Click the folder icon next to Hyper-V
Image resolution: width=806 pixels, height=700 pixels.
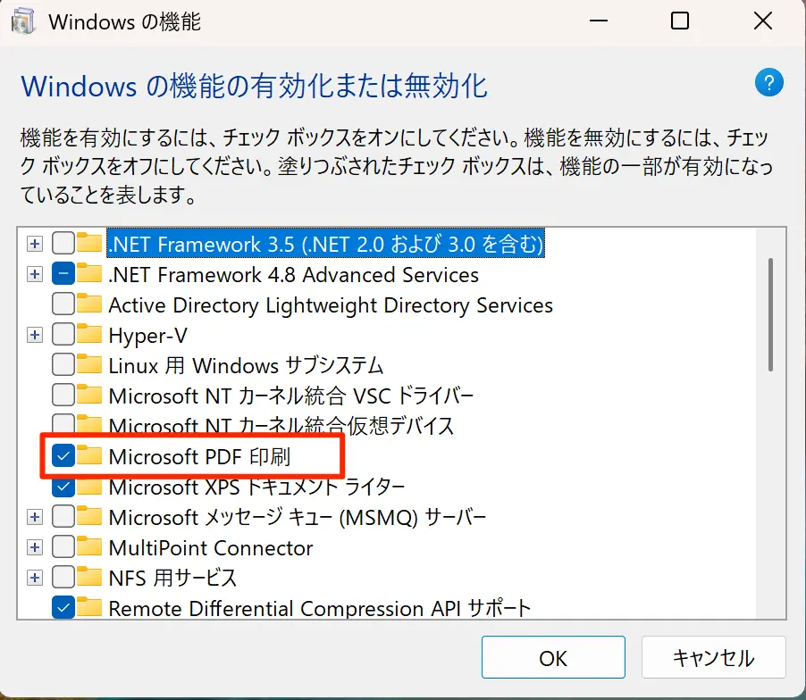click(89, 334)
